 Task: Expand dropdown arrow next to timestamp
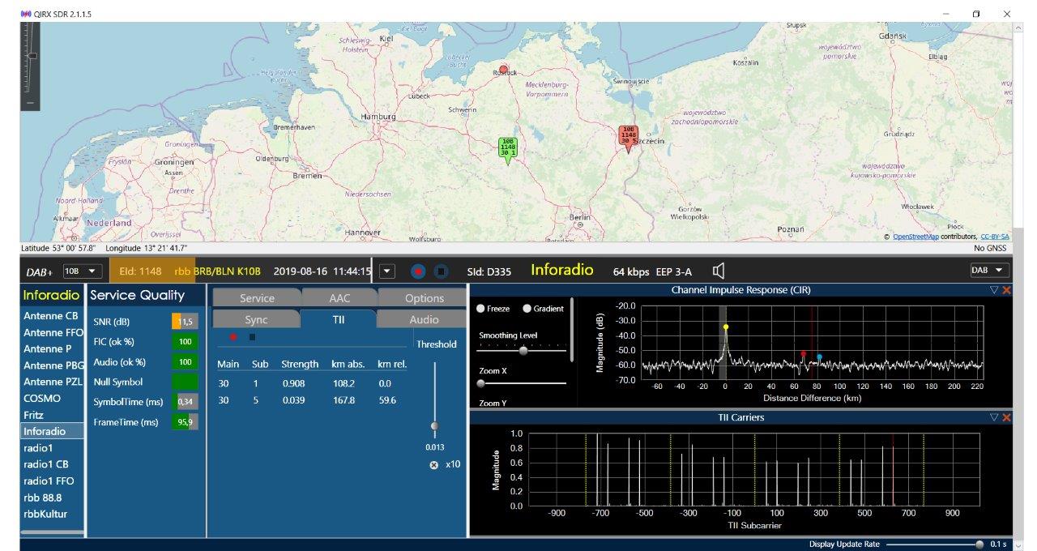click(387, 271)
